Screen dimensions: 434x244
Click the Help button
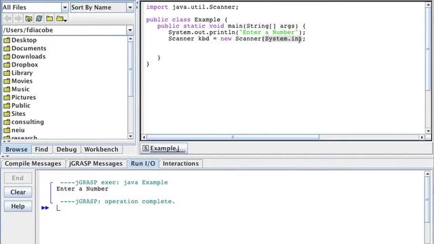[18, 206]
